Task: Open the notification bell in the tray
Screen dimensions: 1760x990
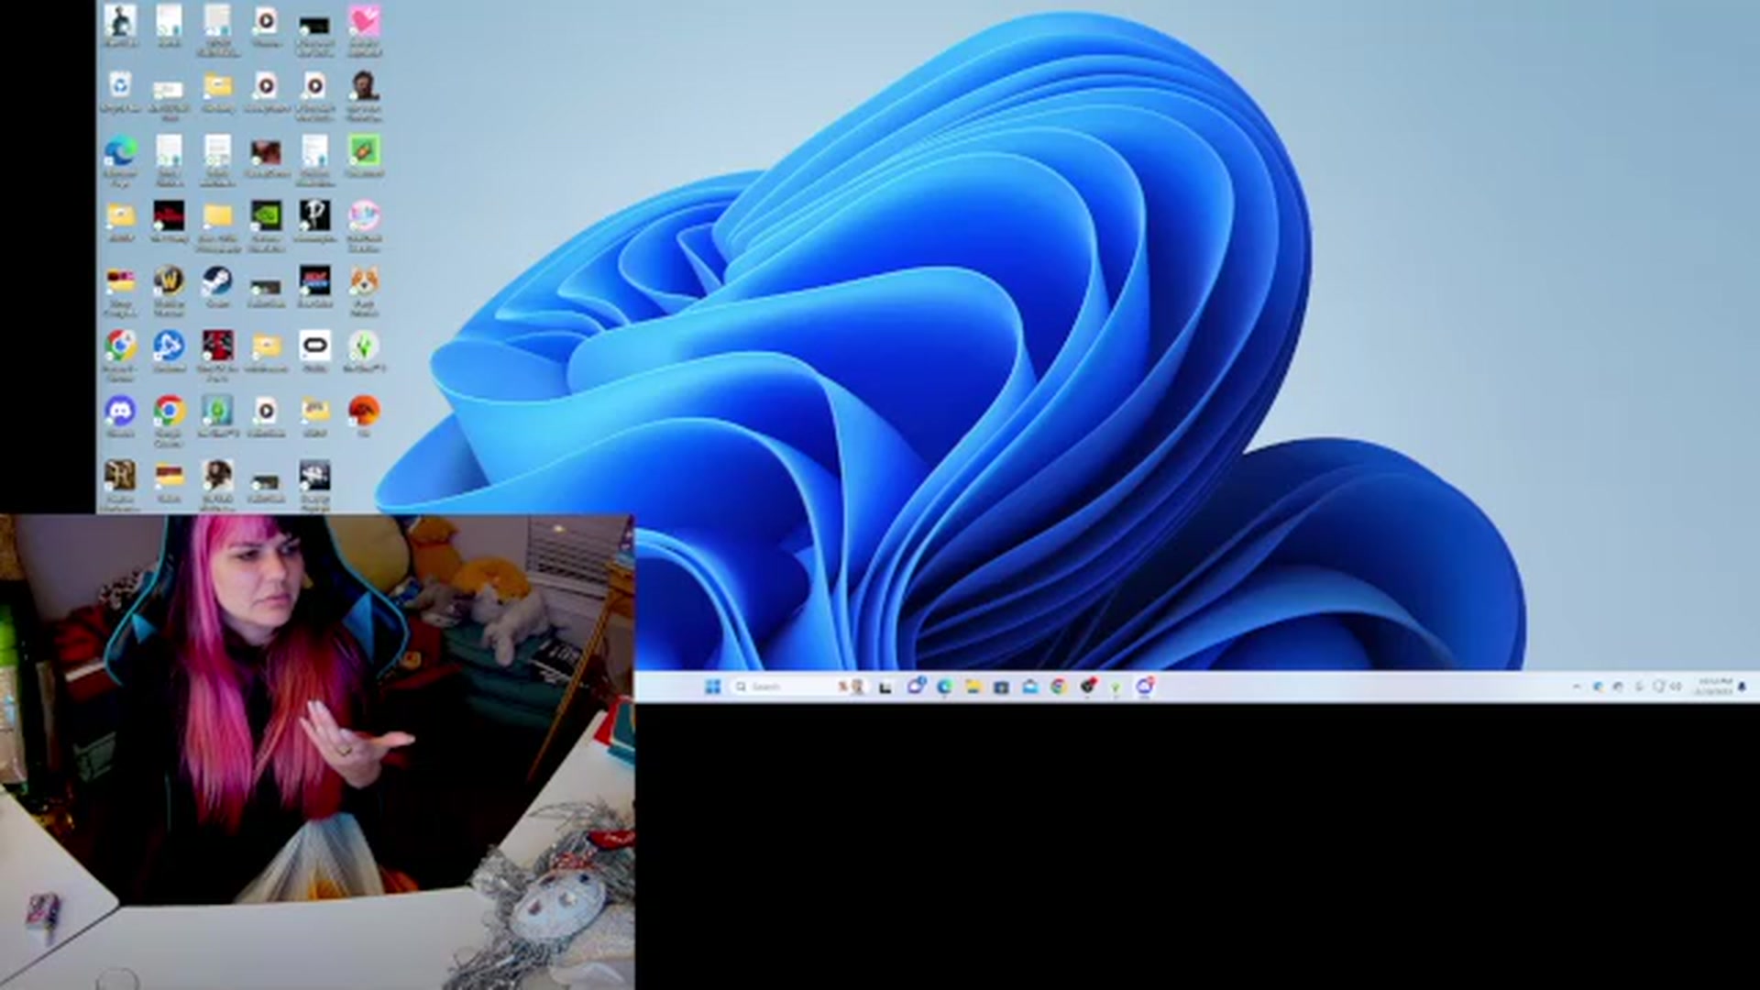Action: tap(1743, 687)
